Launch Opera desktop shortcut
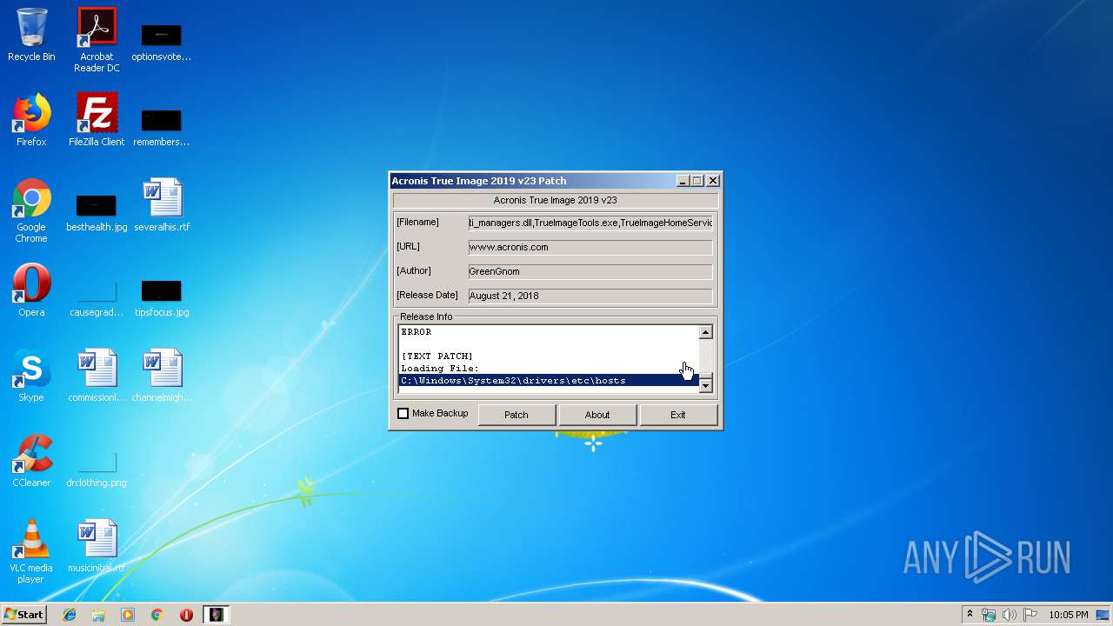 [x=31, y=290]
